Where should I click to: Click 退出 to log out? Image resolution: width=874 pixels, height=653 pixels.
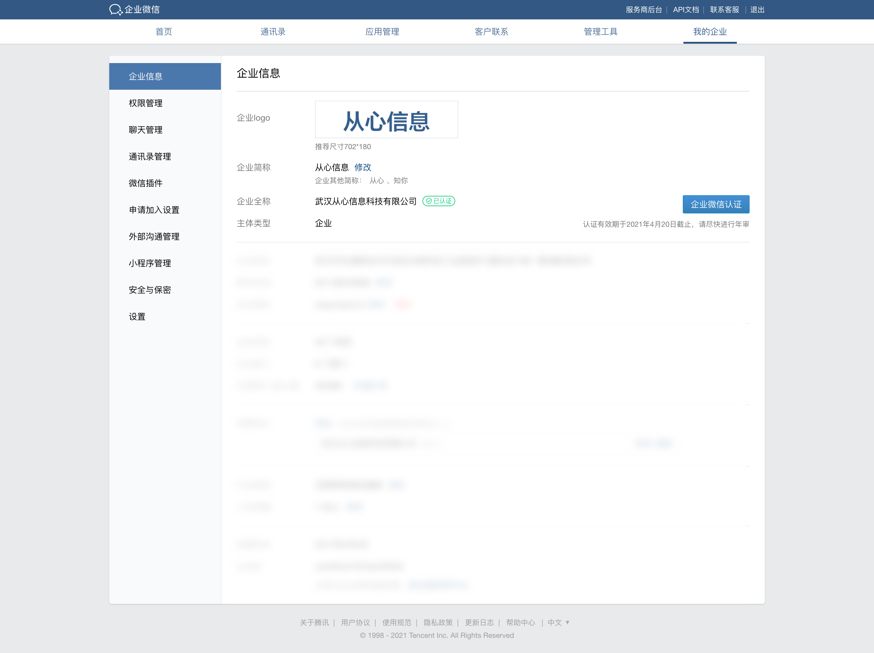[x=757, y=9]
